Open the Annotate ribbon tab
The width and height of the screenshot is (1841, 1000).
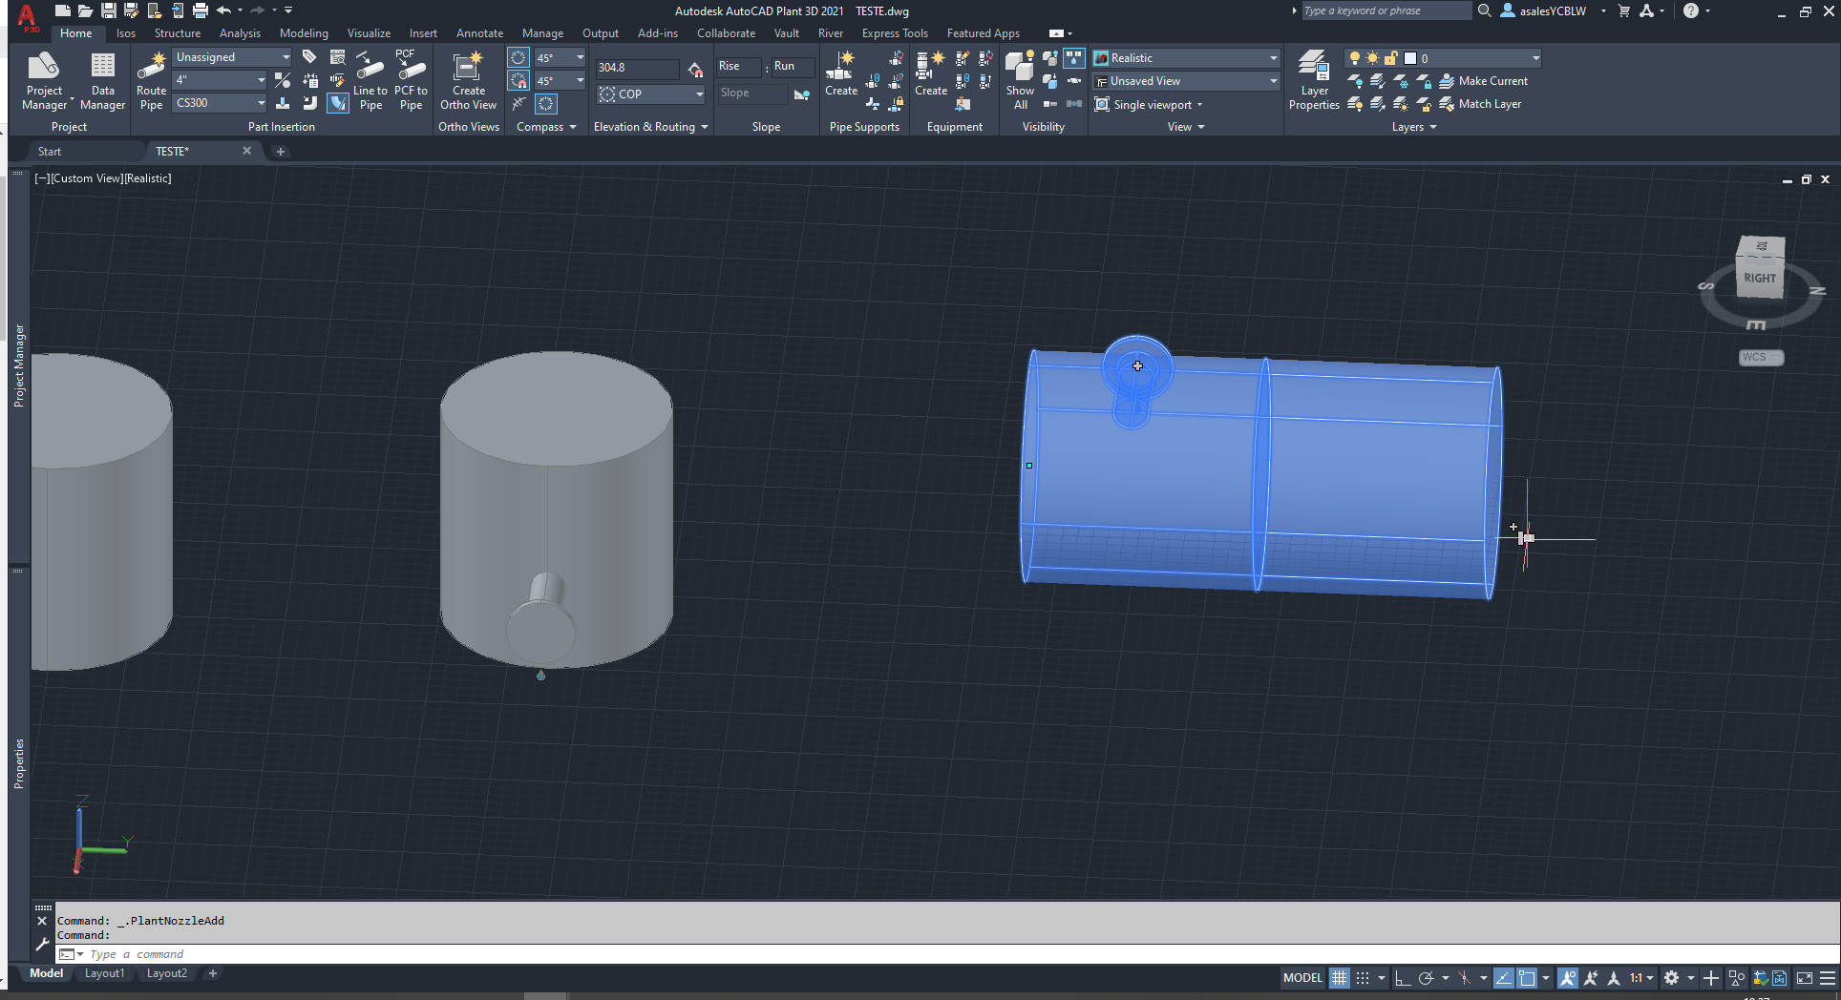(x=479, y=33)
